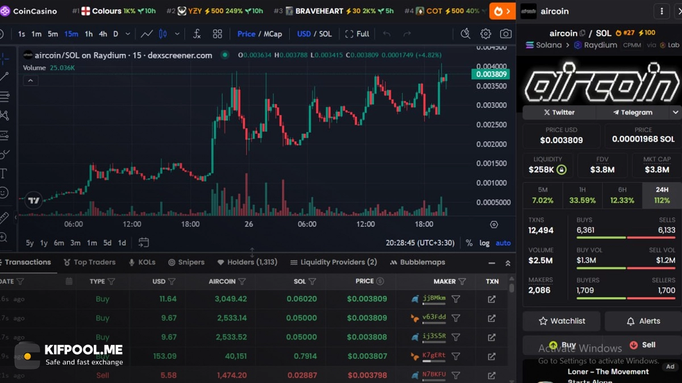Image resolution: width=682 pixels, height=383 pixels.
Task: Open the Liquidity Providers (2) tab
Action: 334,262
